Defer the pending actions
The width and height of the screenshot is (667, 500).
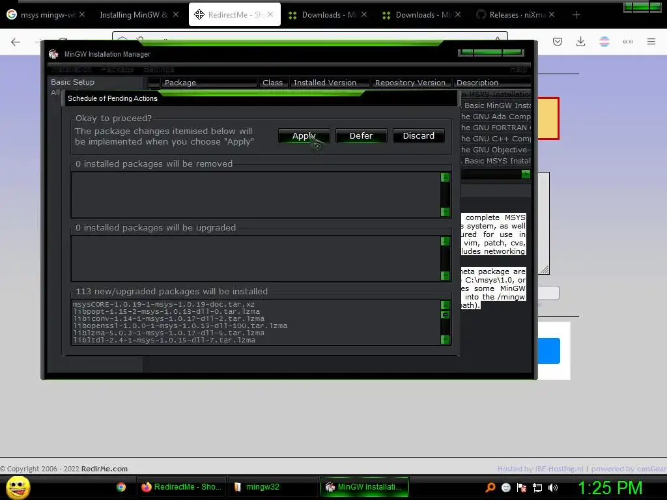click(361, 135)
